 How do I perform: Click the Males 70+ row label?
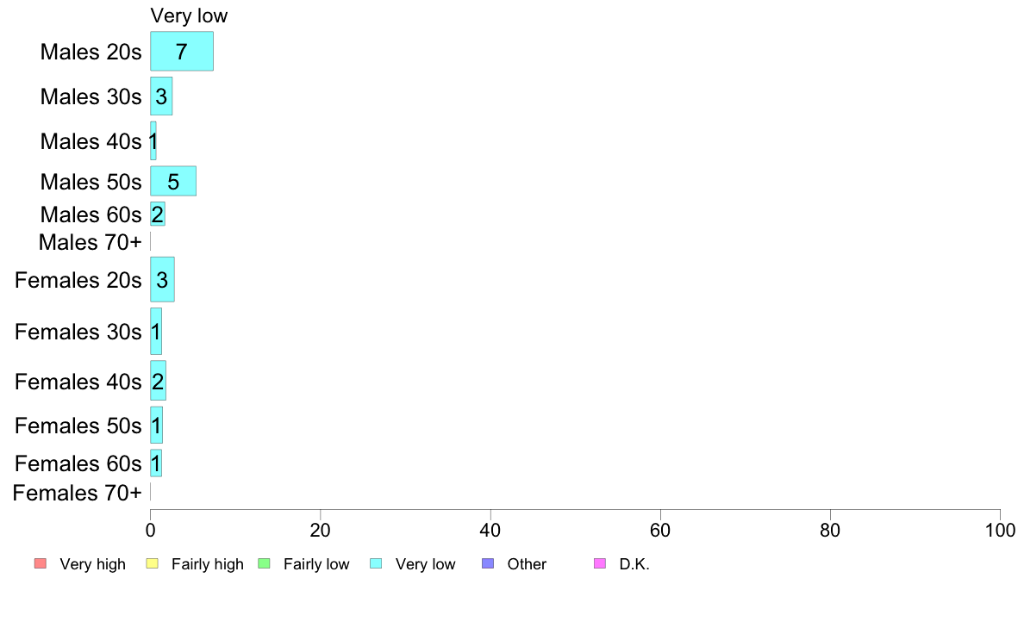[x=91, y=241]
